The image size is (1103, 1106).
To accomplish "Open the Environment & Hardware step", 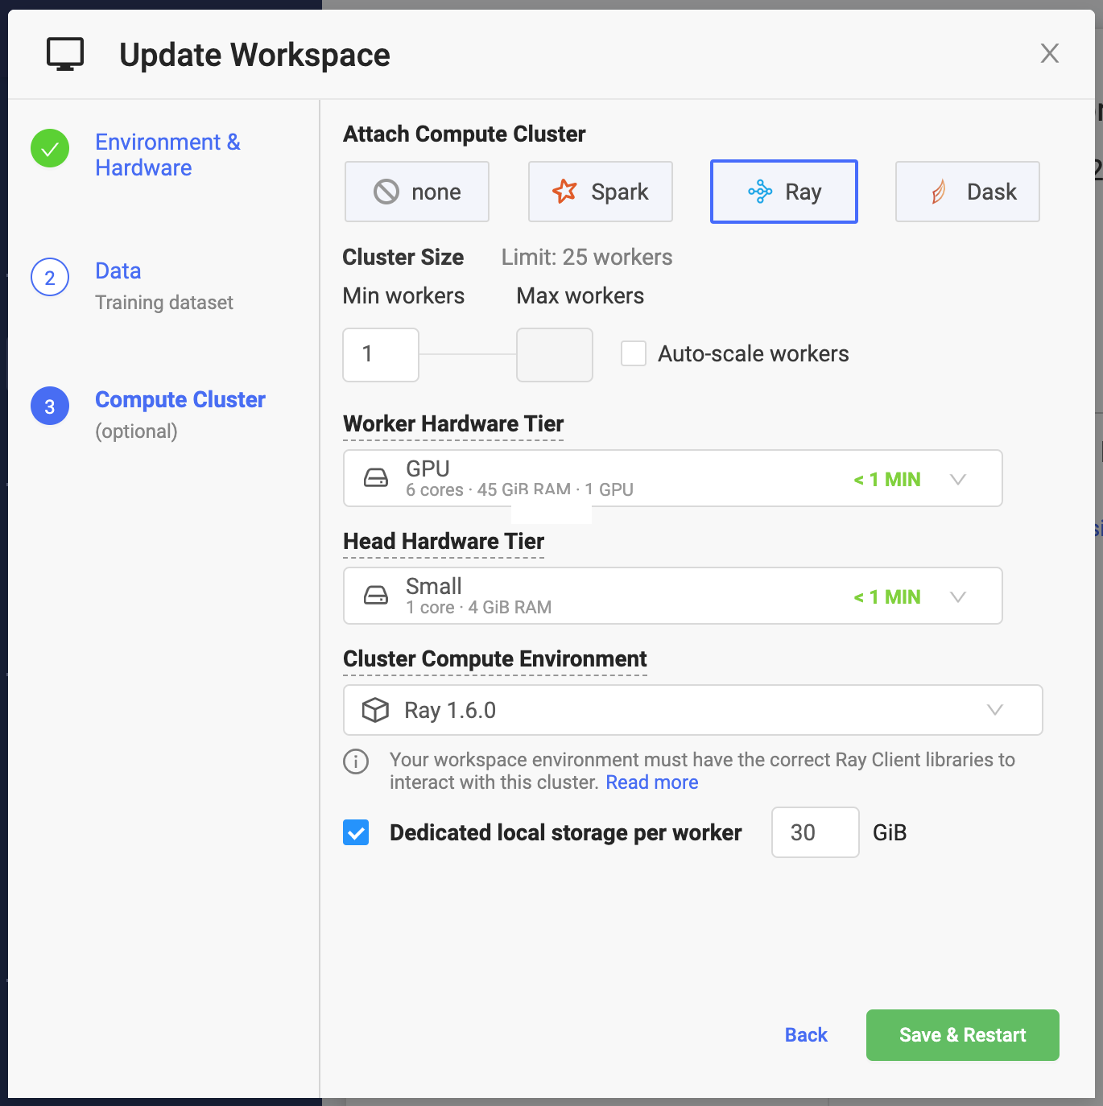I will [x=167, y=155].
